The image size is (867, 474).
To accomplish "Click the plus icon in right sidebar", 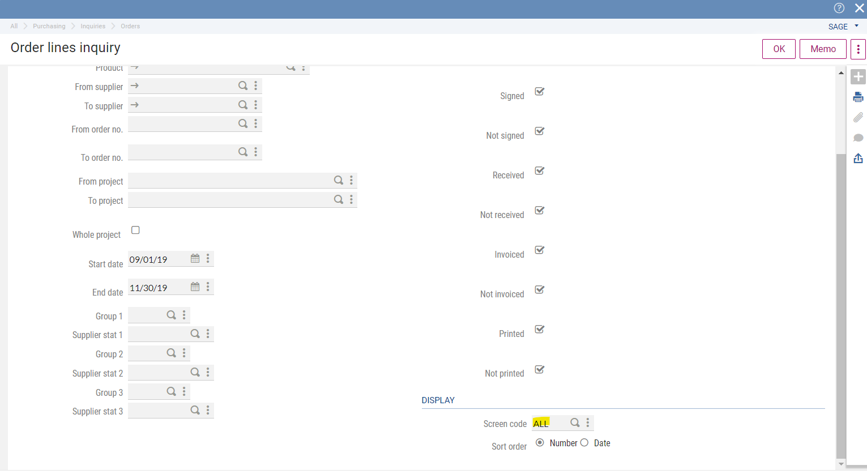I will tap(858, 76).
